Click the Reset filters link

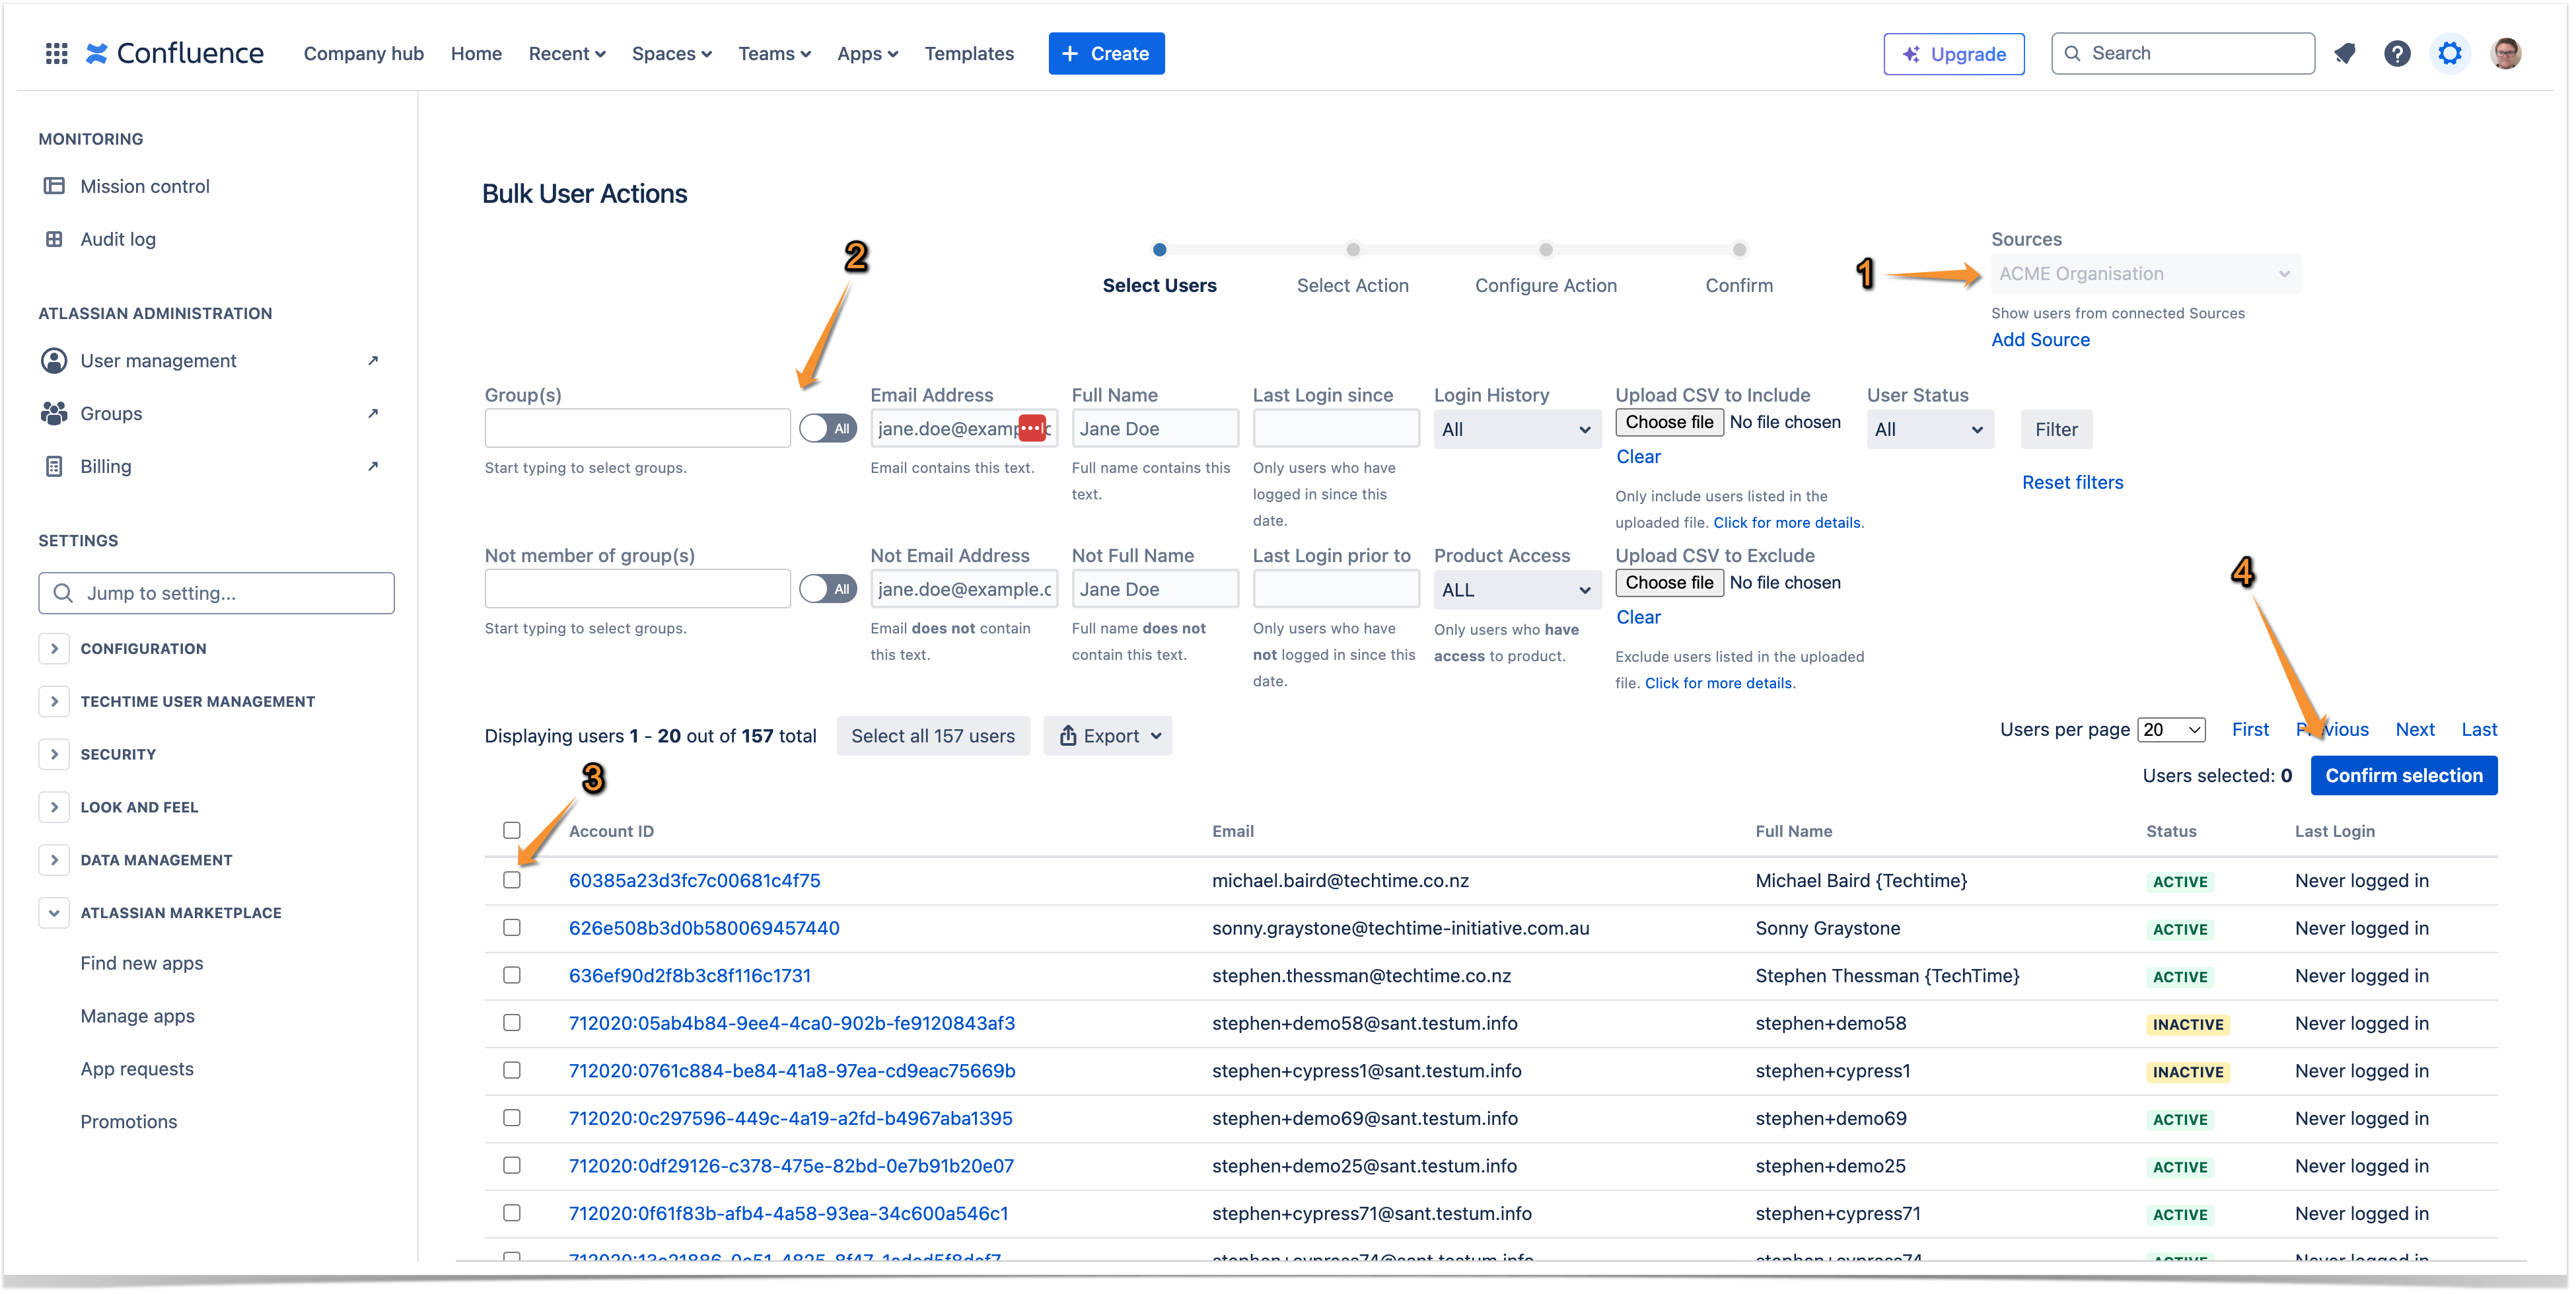(x=2072, y=483)
